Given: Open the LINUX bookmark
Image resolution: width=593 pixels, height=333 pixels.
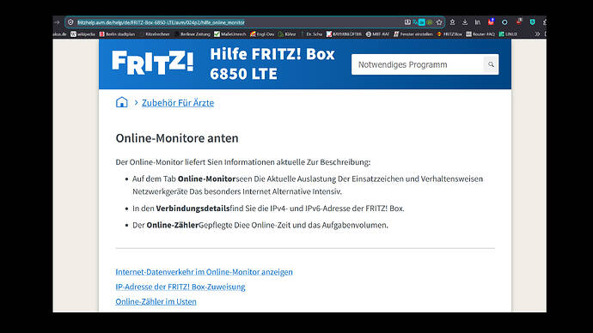Looking at the screenshot, I should 508,34.
